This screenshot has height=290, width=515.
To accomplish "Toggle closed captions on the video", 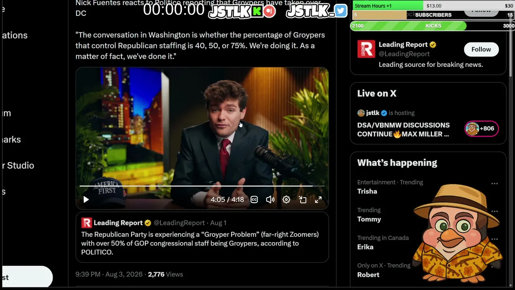I will pyautogui.click(x=254, y=199).
